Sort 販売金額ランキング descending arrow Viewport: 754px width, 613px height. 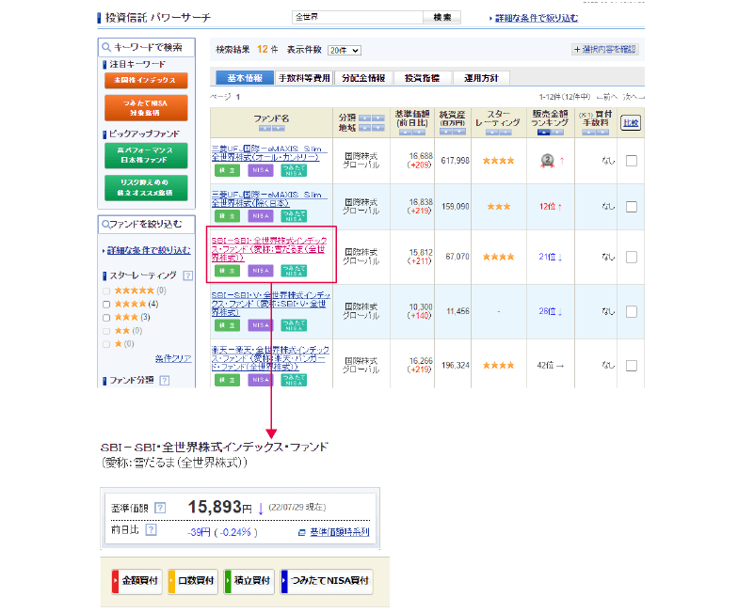coord(557,133)
